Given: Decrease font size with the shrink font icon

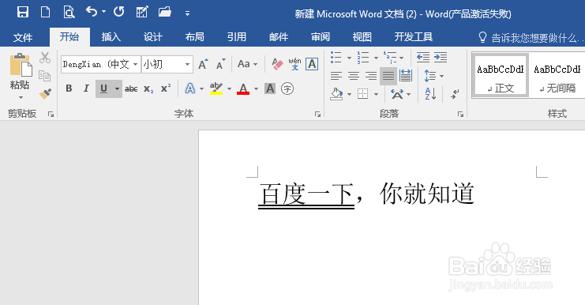Looking at the screenshot, I should coord(221,64).
